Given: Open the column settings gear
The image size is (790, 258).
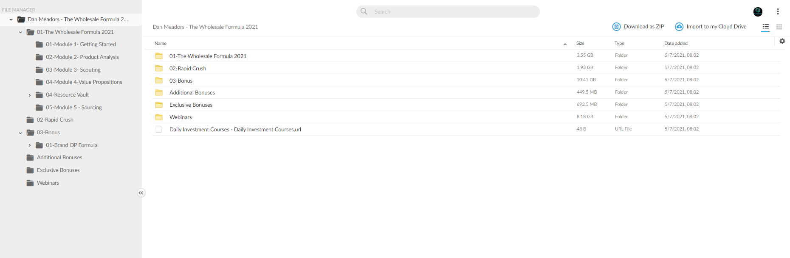Looking at the screenshot, I should (x=782, y=41).
